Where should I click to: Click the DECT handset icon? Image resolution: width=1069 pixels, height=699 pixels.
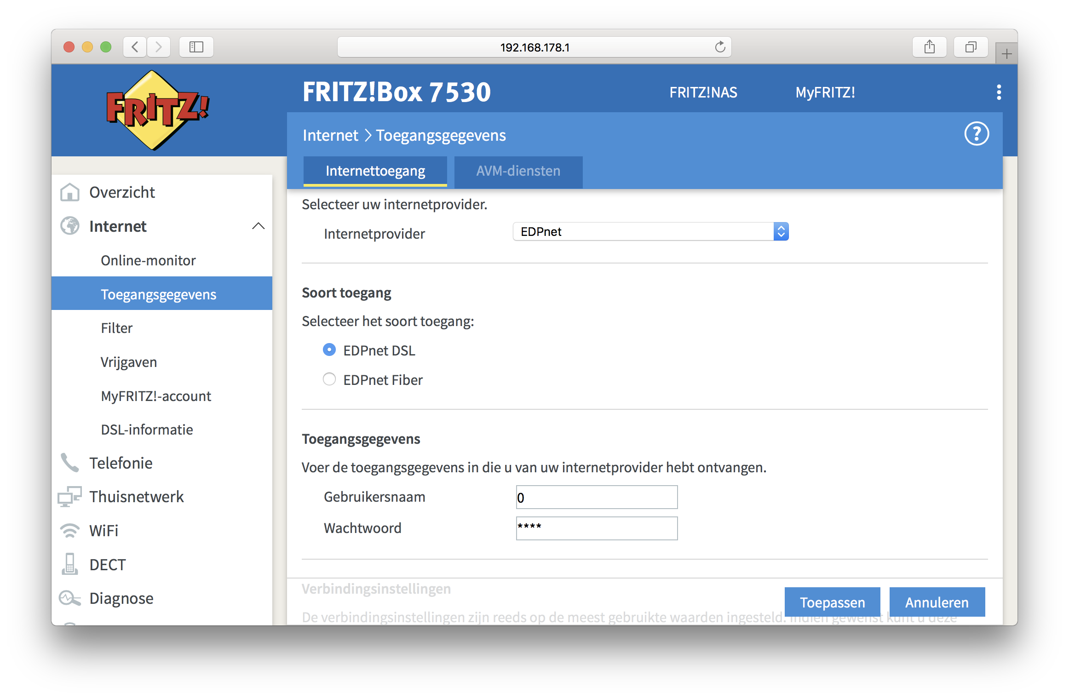point(70,564)
